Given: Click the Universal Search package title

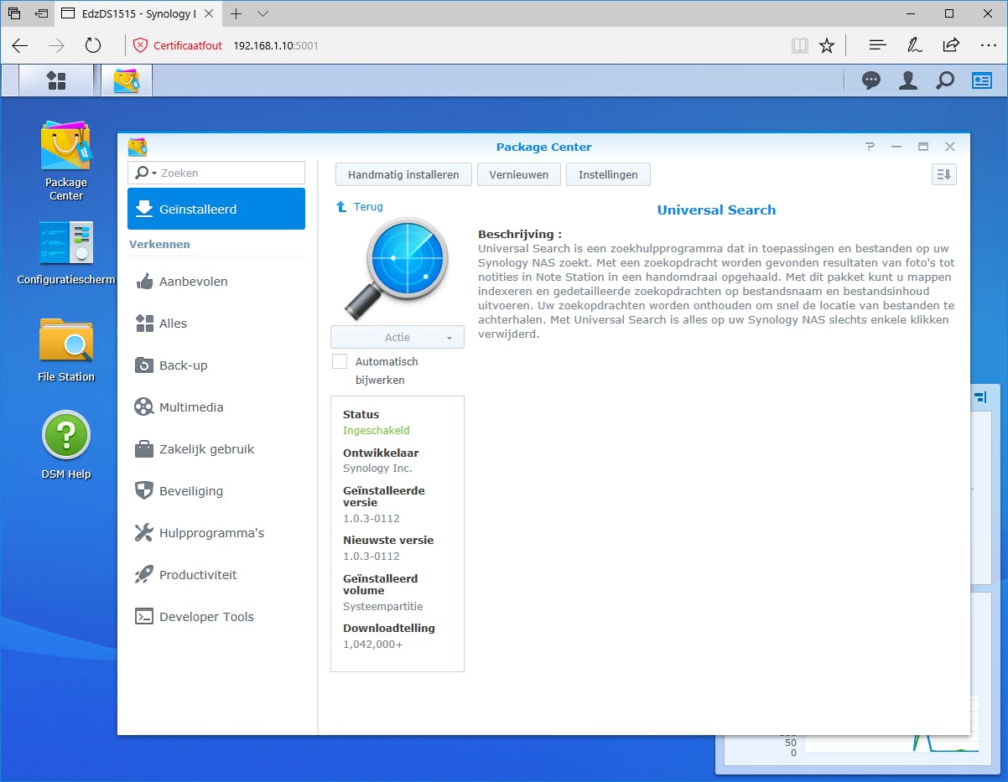Looking at the screenshot, I should (x=716, y=210).
